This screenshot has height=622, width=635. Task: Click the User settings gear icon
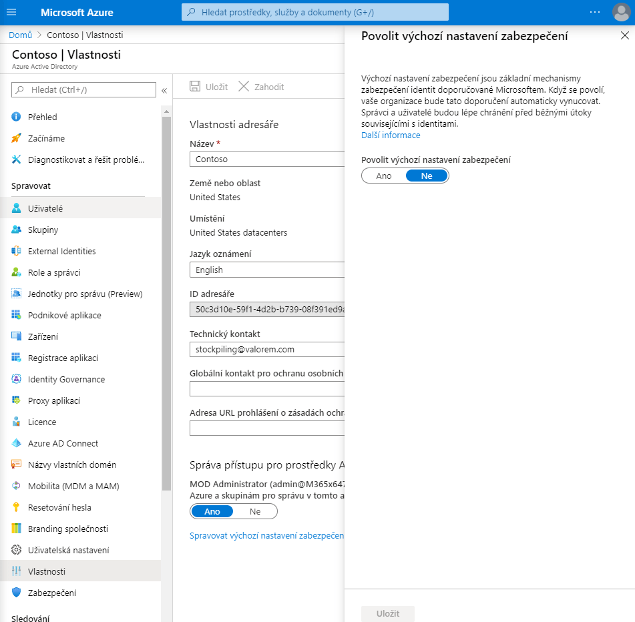(x=17, y=550)
